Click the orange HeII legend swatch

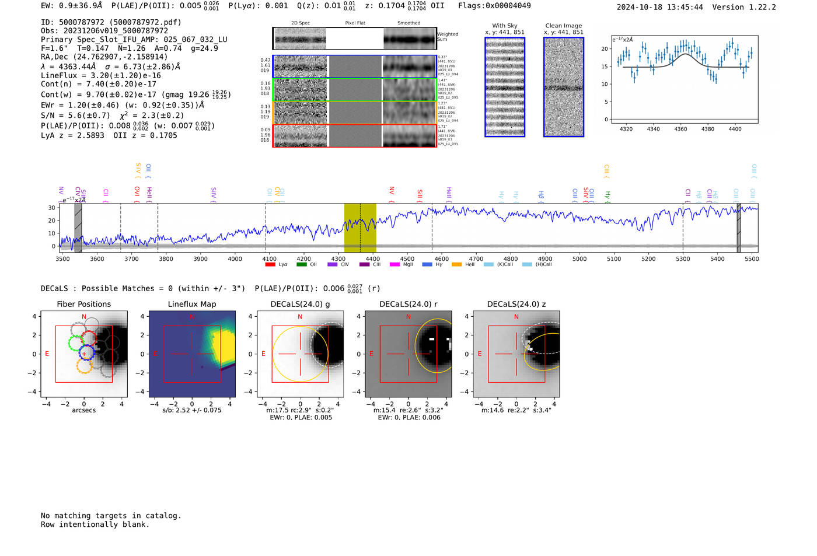click(456, 264)
